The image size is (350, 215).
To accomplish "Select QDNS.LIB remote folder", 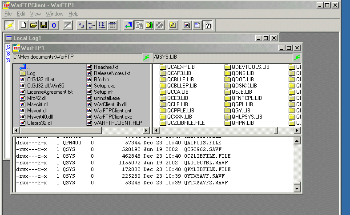I will click(x=239, y=73).
